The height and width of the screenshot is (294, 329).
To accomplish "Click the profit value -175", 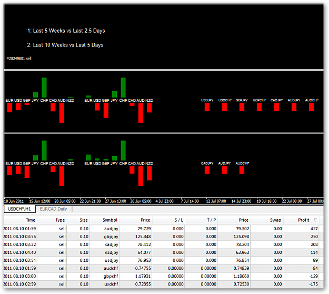I will pyautogui.click(x=314, y=284).
